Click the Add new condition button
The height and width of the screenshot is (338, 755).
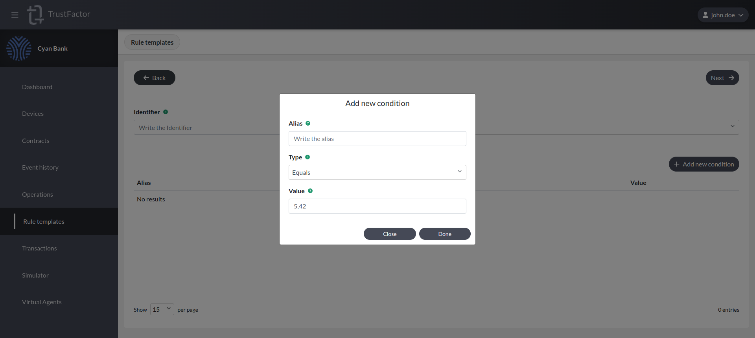tap(704, 164)
